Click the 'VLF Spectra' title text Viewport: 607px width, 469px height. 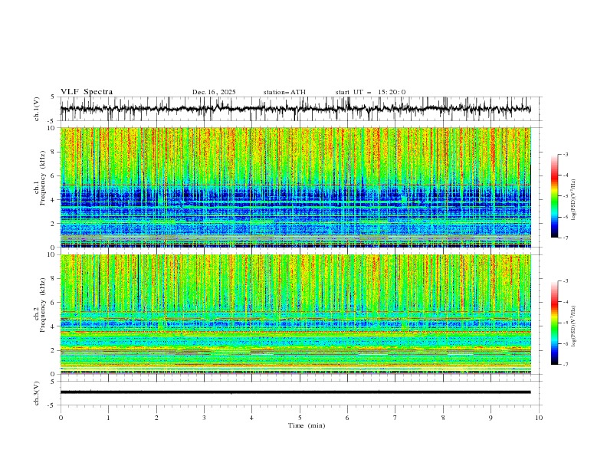coord(87,92)
